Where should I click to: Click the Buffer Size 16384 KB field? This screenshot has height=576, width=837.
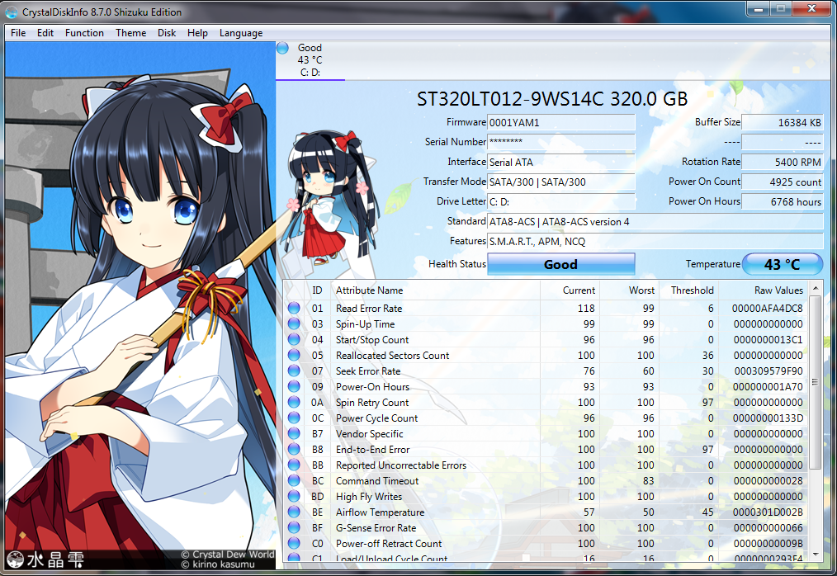(782, 122)
